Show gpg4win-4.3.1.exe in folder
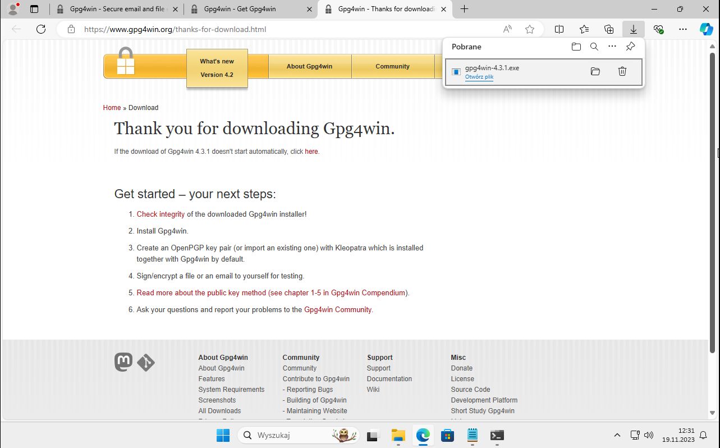 pyautogui.click(x=595, y=71)
